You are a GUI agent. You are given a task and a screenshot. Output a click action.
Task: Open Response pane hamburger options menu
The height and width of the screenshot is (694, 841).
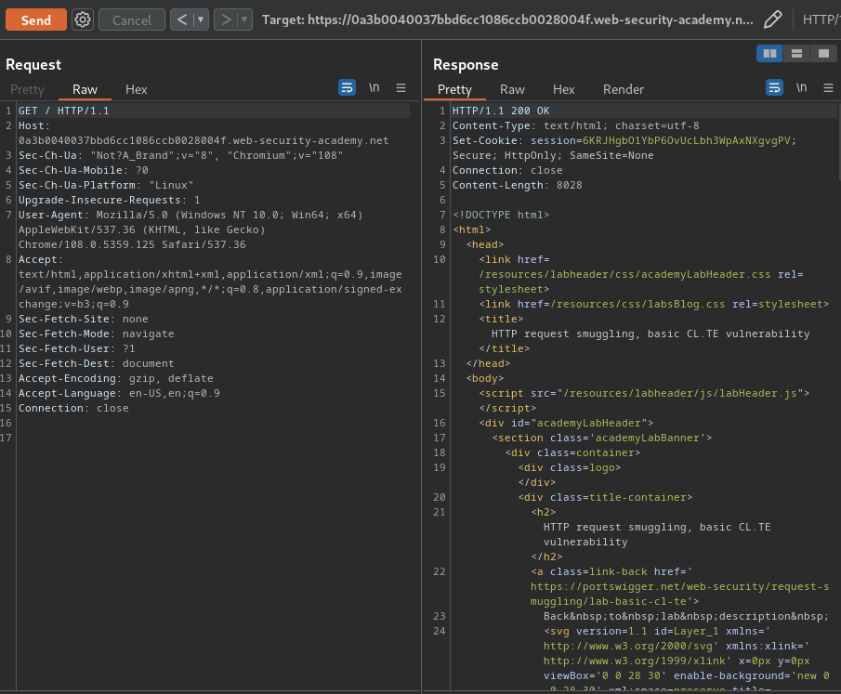point(828,87)
